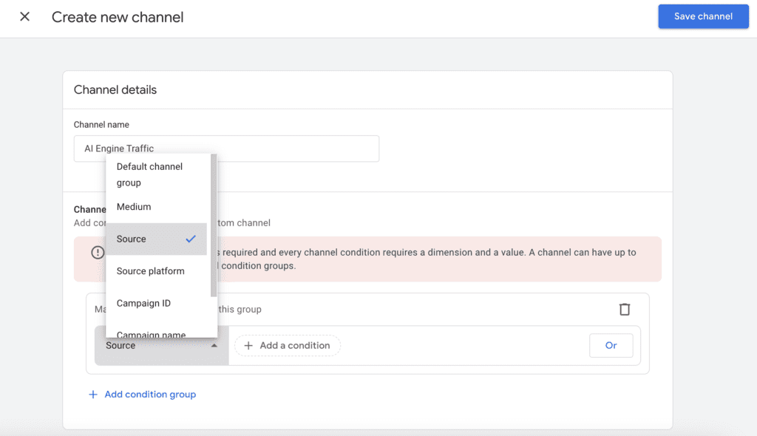This screenshot has height=436, width=757.
Task: Select Default channel group from the list
Action: pos(149,174)
